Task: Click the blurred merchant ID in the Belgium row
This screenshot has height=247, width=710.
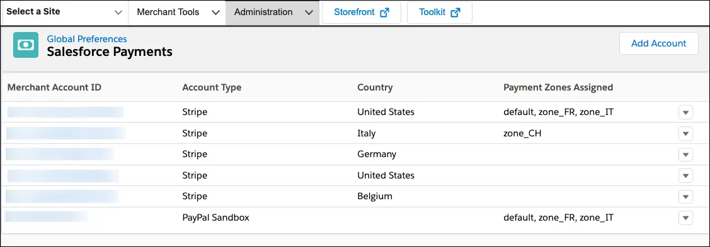Action: click(62, 196)
